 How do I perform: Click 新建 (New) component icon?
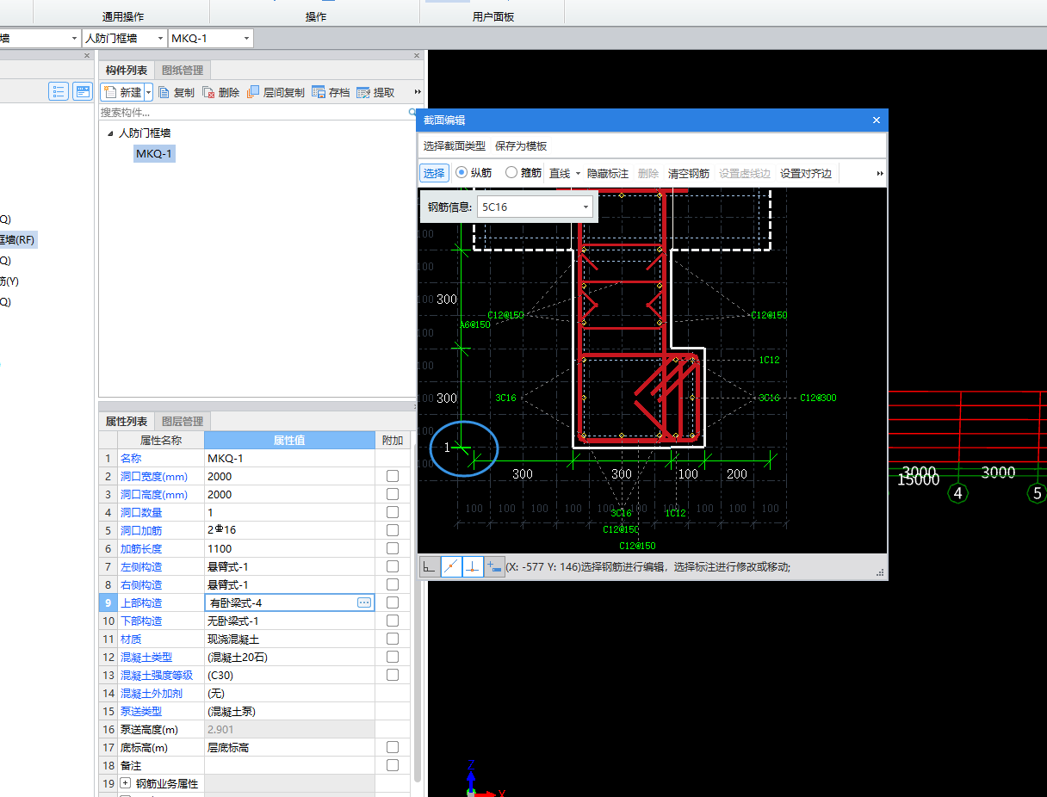122,92
